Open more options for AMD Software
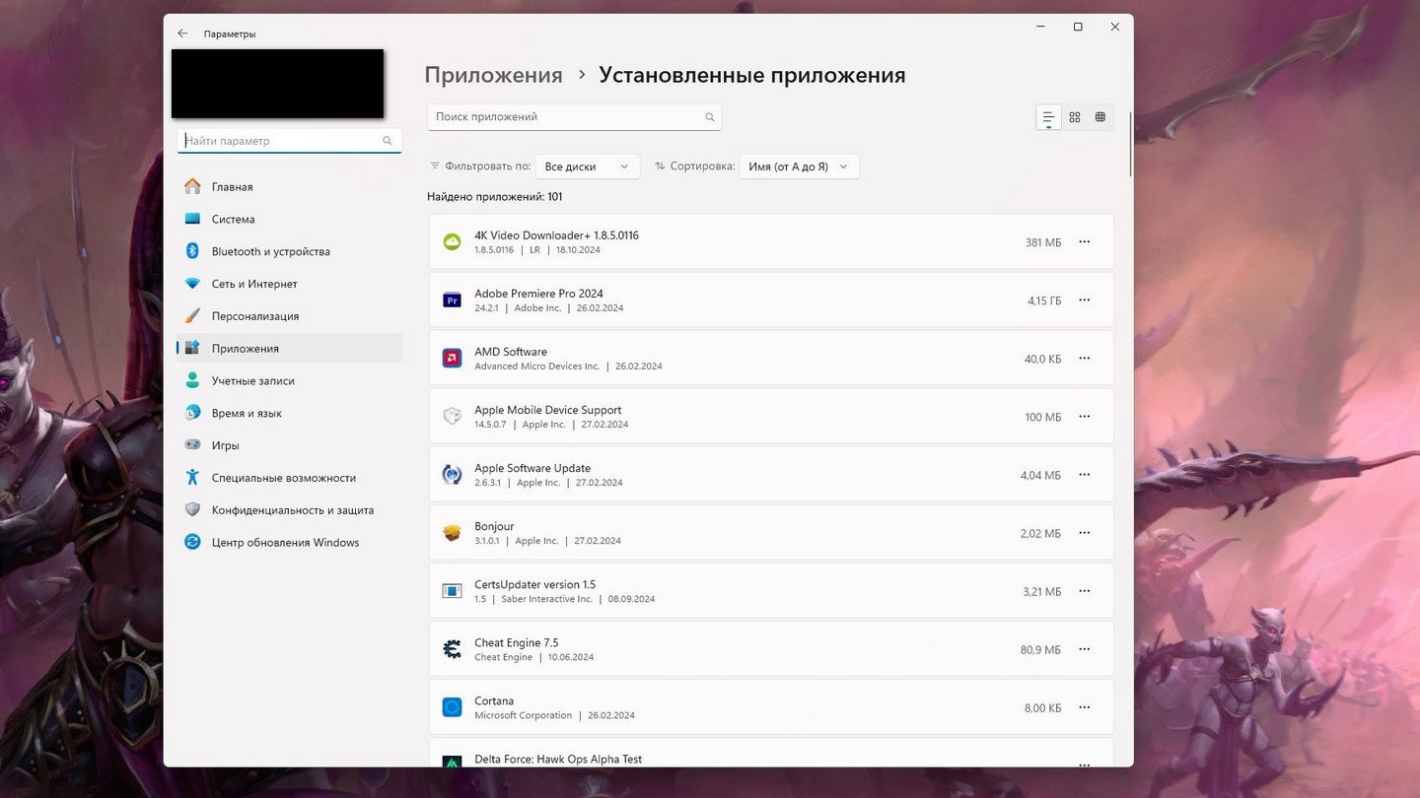Image resolution: width=1420 pixels, height=798 pixels. tap(1085, 358)
